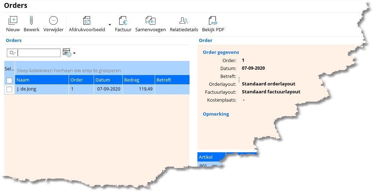Click the Nieuw order icon
Screen dimensions: 374x195
pyautogui.click(x=13, y=21)
